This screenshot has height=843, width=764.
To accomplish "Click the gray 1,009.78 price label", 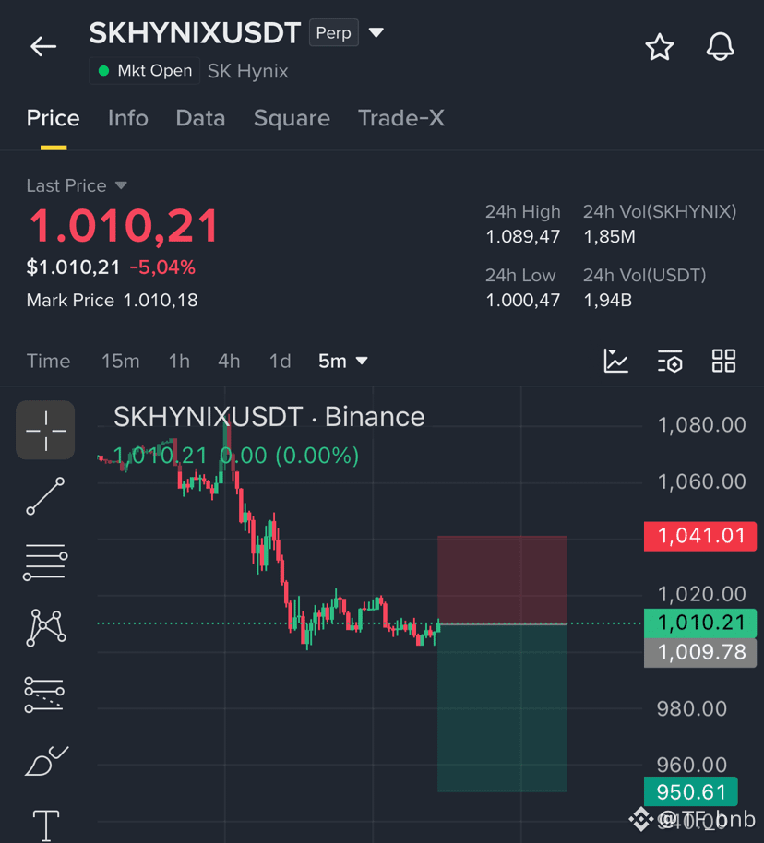I will (x=700, y=653).
